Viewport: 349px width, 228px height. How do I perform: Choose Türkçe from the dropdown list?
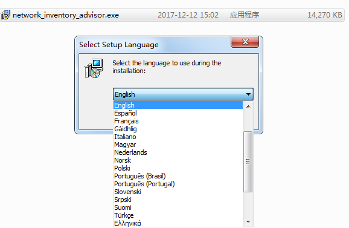pos(178,215)
